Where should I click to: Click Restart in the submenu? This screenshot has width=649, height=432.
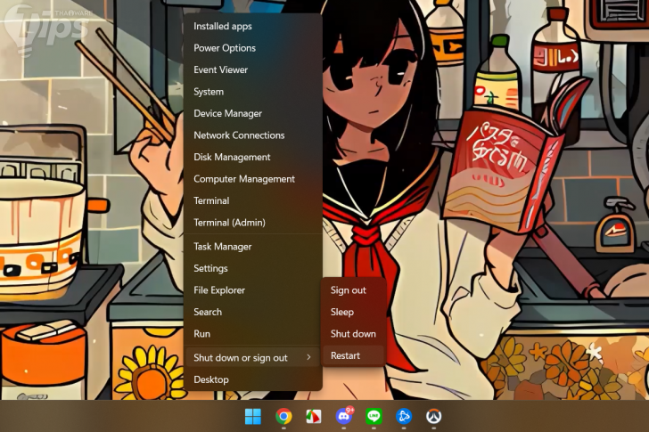[x=353, y=355]
